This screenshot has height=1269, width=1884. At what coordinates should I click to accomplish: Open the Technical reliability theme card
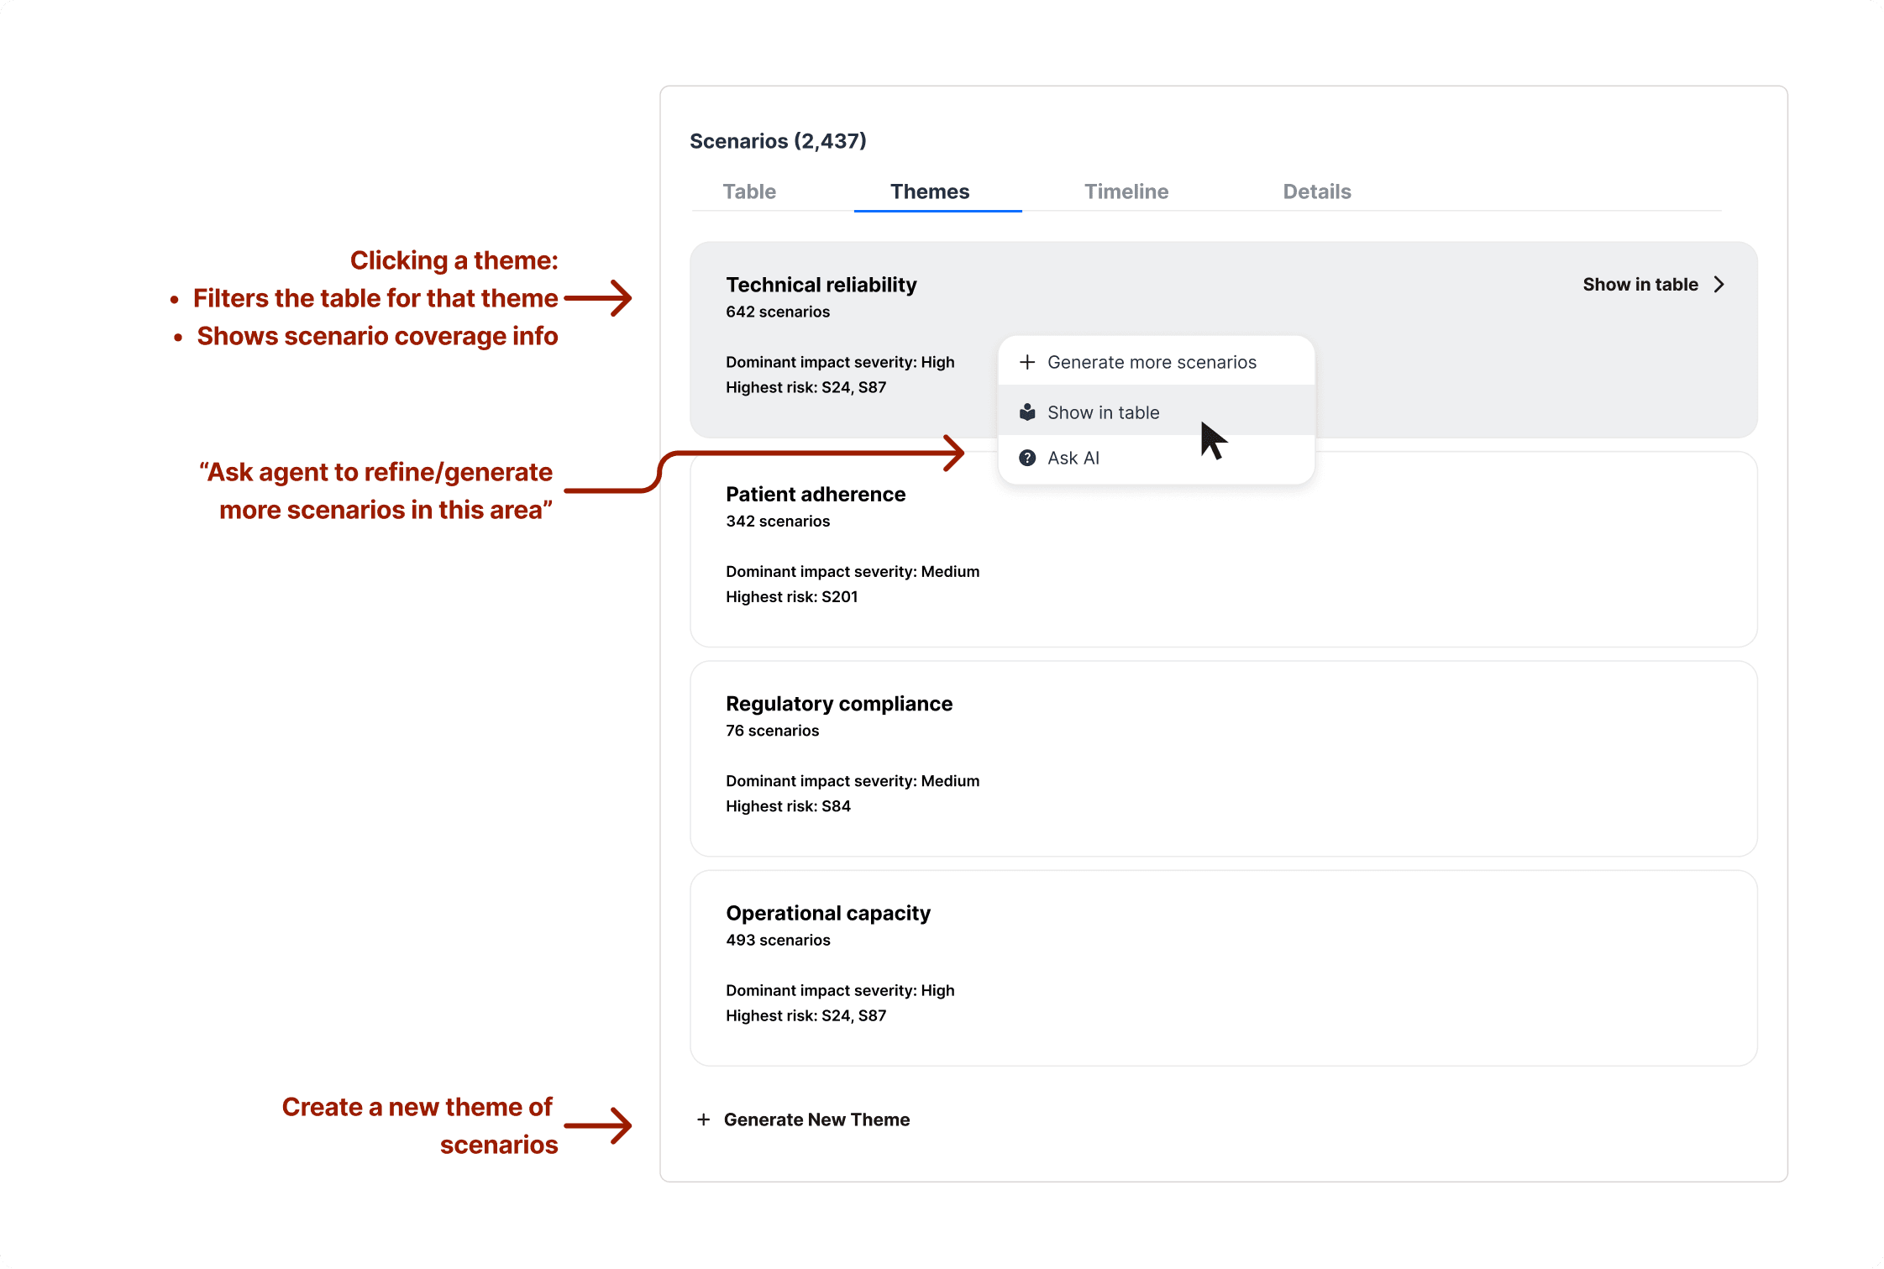(821, 285)
